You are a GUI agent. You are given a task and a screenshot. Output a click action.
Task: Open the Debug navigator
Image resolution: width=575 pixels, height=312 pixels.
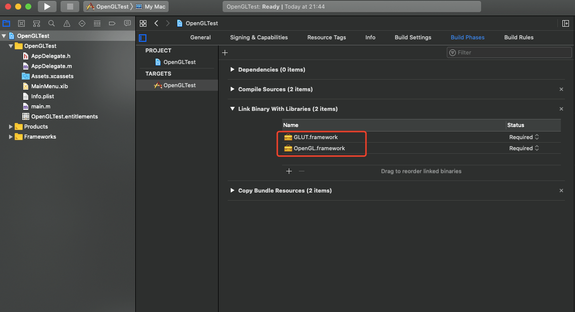tap(97, 23)
